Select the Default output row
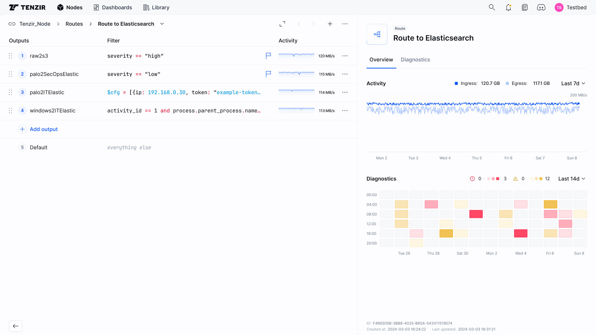596x335 pixels. click(x=39, y=147)
